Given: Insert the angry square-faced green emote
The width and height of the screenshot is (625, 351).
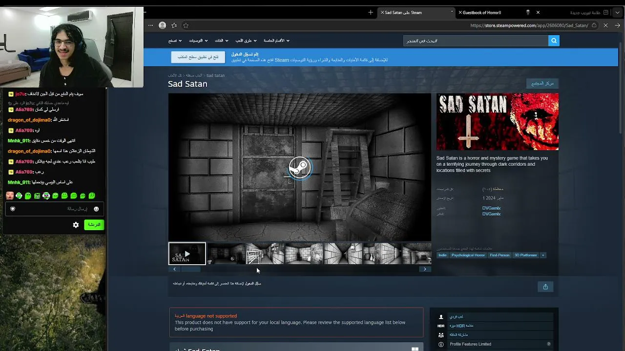Looking at the screenshot, I should click(x=37, y=196).
